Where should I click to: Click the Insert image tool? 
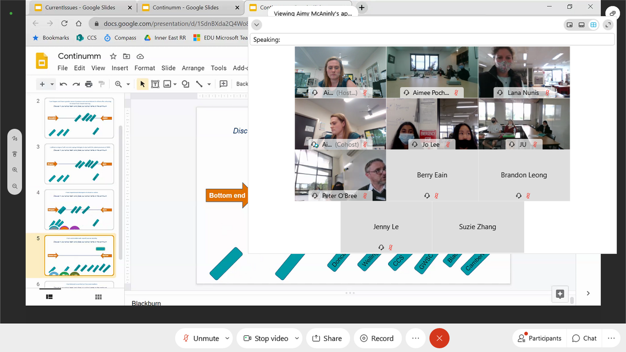pyautogui.click(x=167, y=84)
